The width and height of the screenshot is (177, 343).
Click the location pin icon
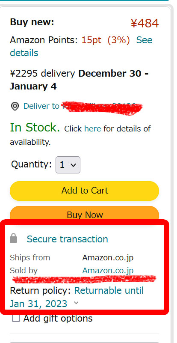pos(15,106)
